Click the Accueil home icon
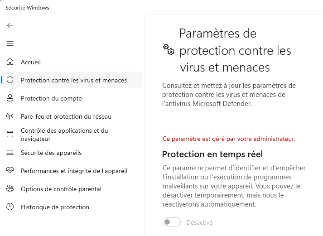323x236 pixels. click(x=10, y=62)
